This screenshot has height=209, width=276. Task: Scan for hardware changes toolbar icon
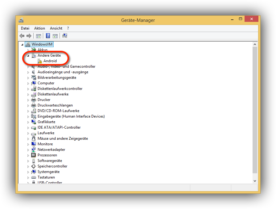click(64, 36)
